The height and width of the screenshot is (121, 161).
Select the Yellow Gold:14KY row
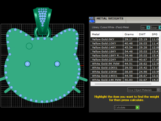(x=125, y=47)
